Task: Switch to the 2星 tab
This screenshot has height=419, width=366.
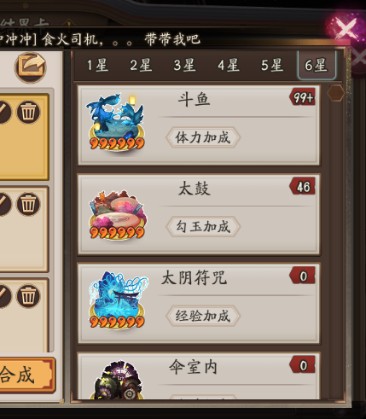Action: pos(141,66)
